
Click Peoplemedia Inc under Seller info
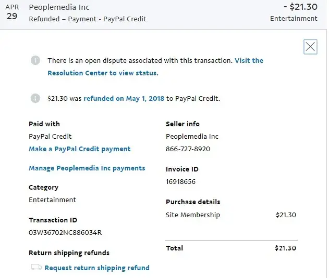pos(192,136)
